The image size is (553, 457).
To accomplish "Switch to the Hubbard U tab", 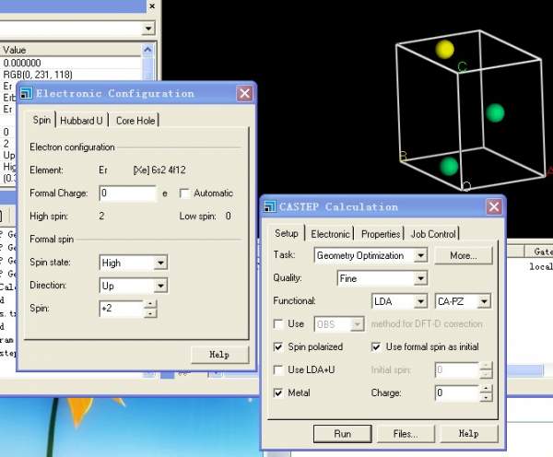I will [x=81, y=121].
